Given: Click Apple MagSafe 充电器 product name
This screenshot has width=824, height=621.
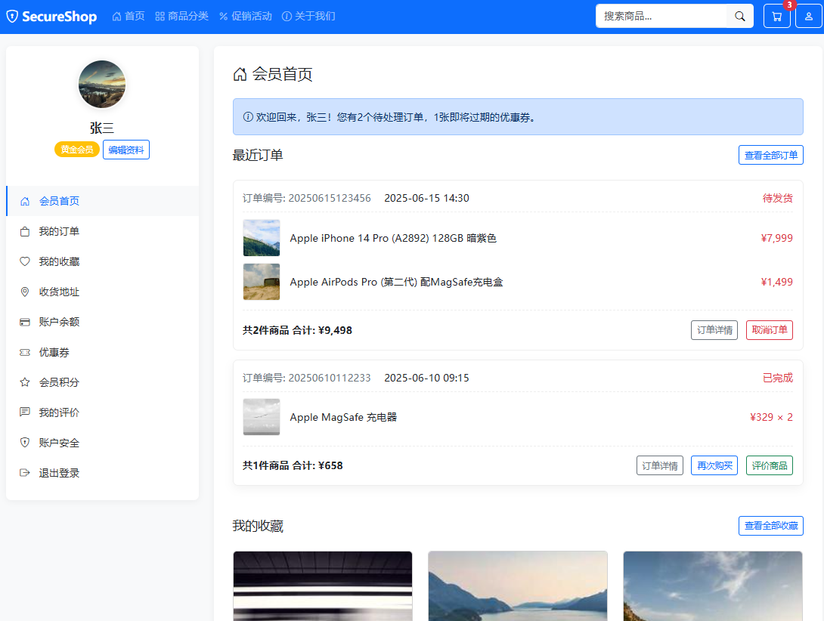Looking at the screenshot, I should [x=343, y=417].
